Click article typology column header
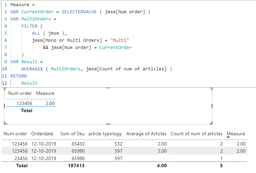 coord(105,134)
